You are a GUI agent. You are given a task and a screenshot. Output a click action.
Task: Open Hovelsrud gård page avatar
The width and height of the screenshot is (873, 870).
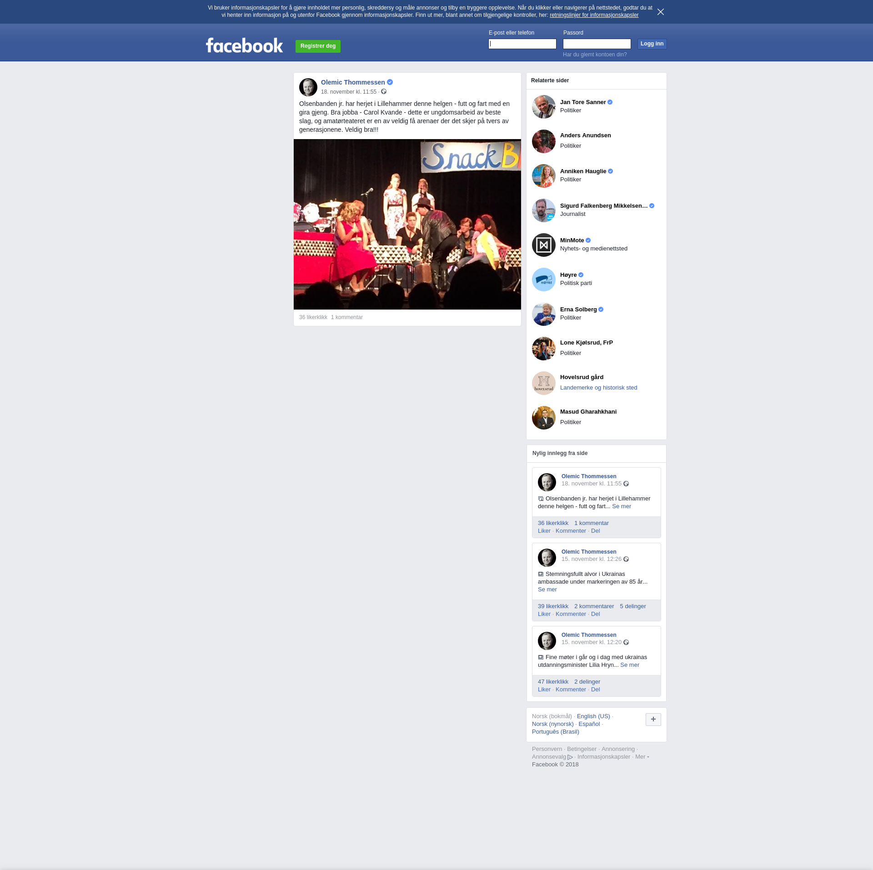tap(543, 383)
